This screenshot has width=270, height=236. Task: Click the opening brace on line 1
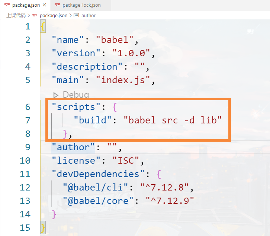43,26
